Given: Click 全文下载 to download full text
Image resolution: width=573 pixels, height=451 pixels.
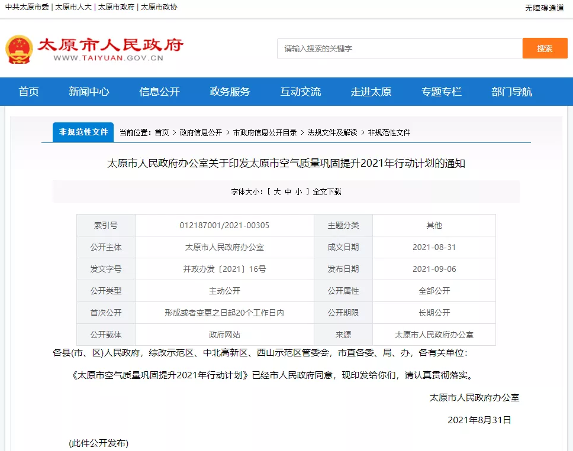Looking at the screenshot, I should (327, 192).
